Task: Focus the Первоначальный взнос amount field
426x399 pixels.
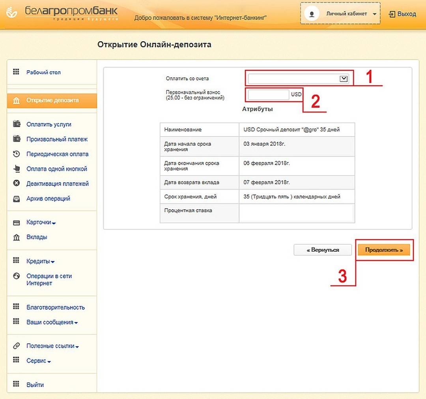Action: click(x=269, y=95)
